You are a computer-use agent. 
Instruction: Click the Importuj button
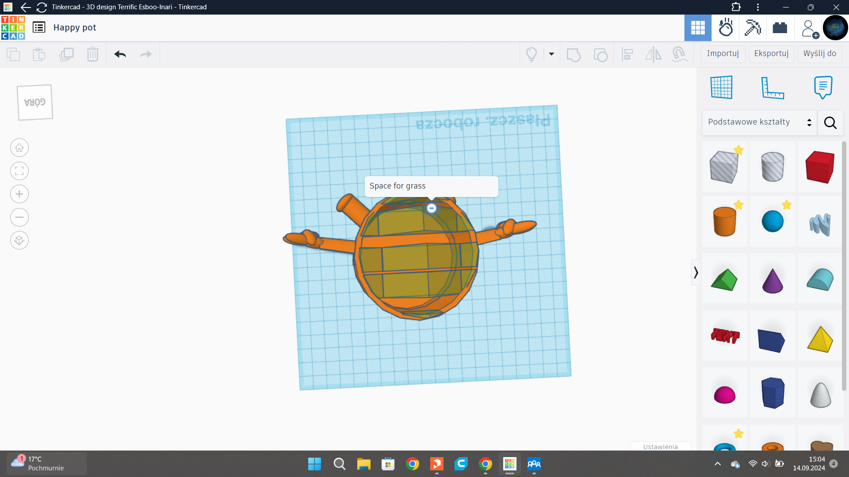723,53
